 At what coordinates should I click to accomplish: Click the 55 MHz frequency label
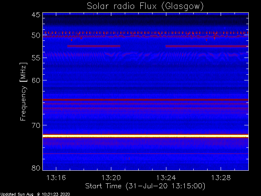point(36,58)
